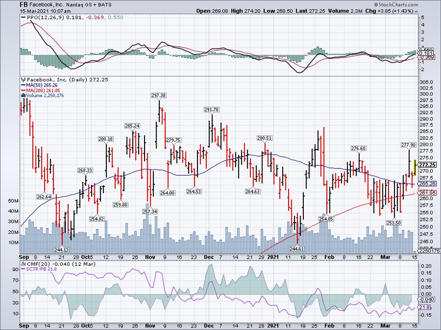Click the 'SCTR-FB 21.8' indicator legend
Viewport: 441px width, 330px height.
tap(41, 269)
